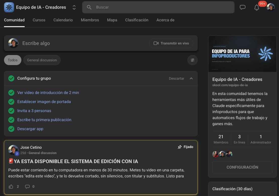This screenshot has height=196, width=279.
Task: Start a live stream with Transmitir en vivo
Action: (x=171, y=43)
